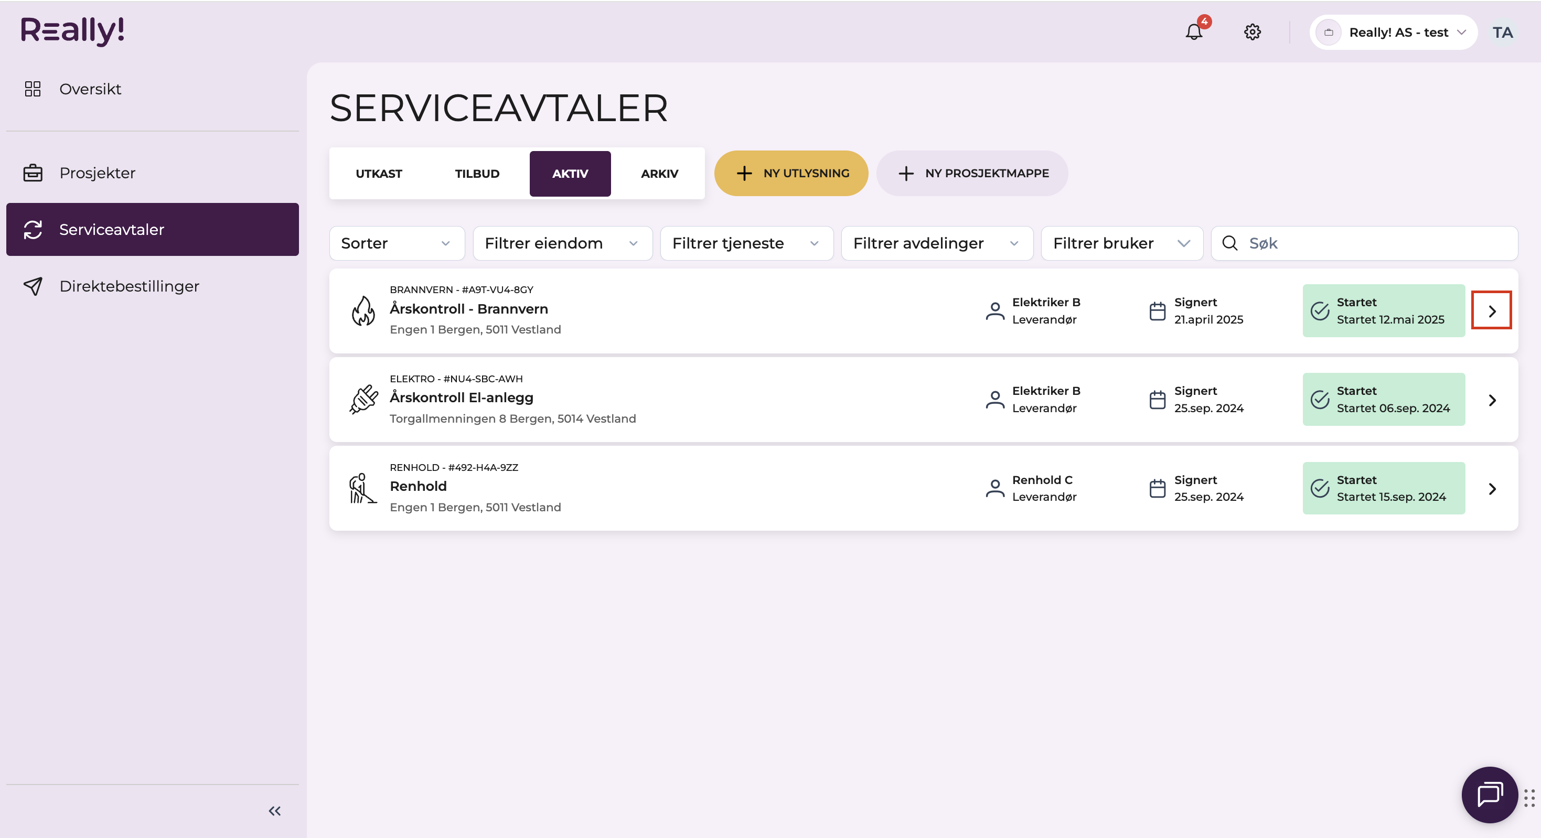The width and height of the screenshot is (1541, 838).
Task: Click NY UTLYSNING button
Action: [791, 173]
